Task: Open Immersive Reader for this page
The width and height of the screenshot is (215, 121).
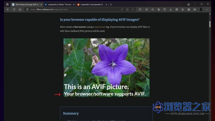Action: tap(127, 9)
